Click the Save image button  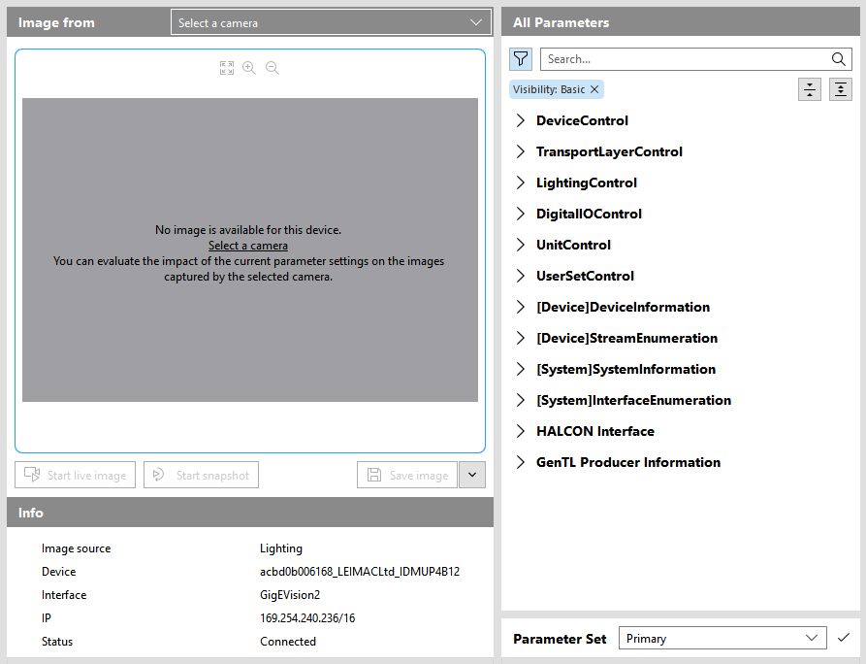pyautogui.click(x=407, y=475)
